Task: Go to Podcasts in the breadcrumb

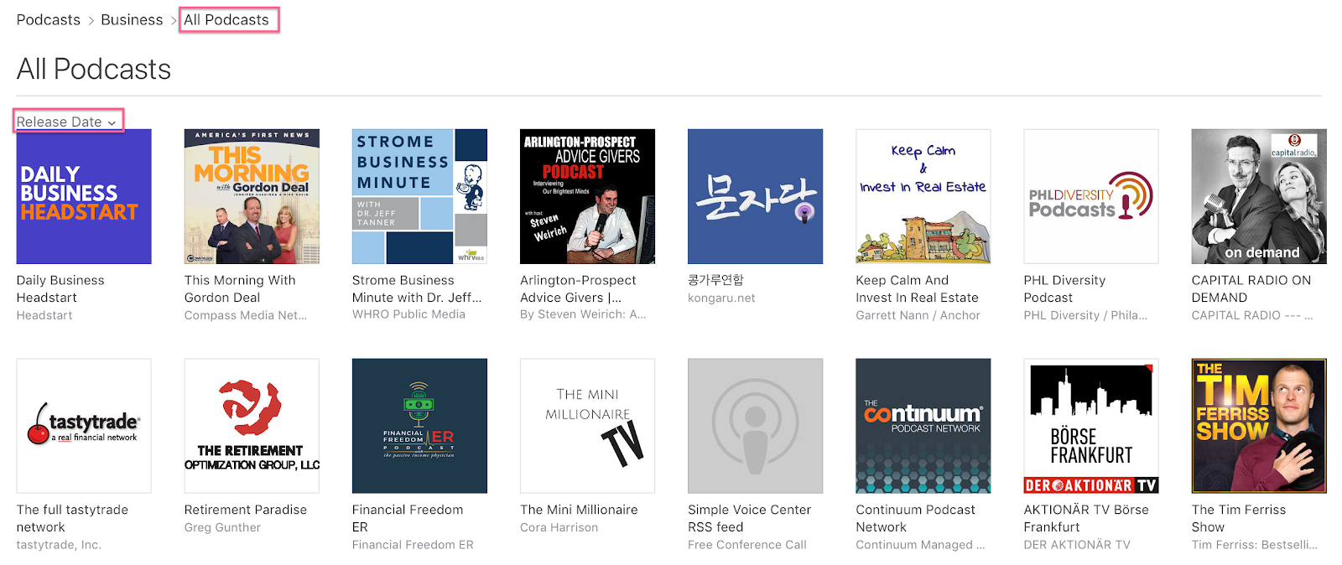Action: (x=49, y=19)
